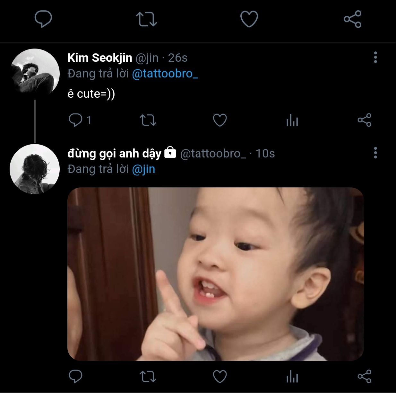Share the baby photo tweet
Viewport: 396px width, 393px height.
pos(364,376)
